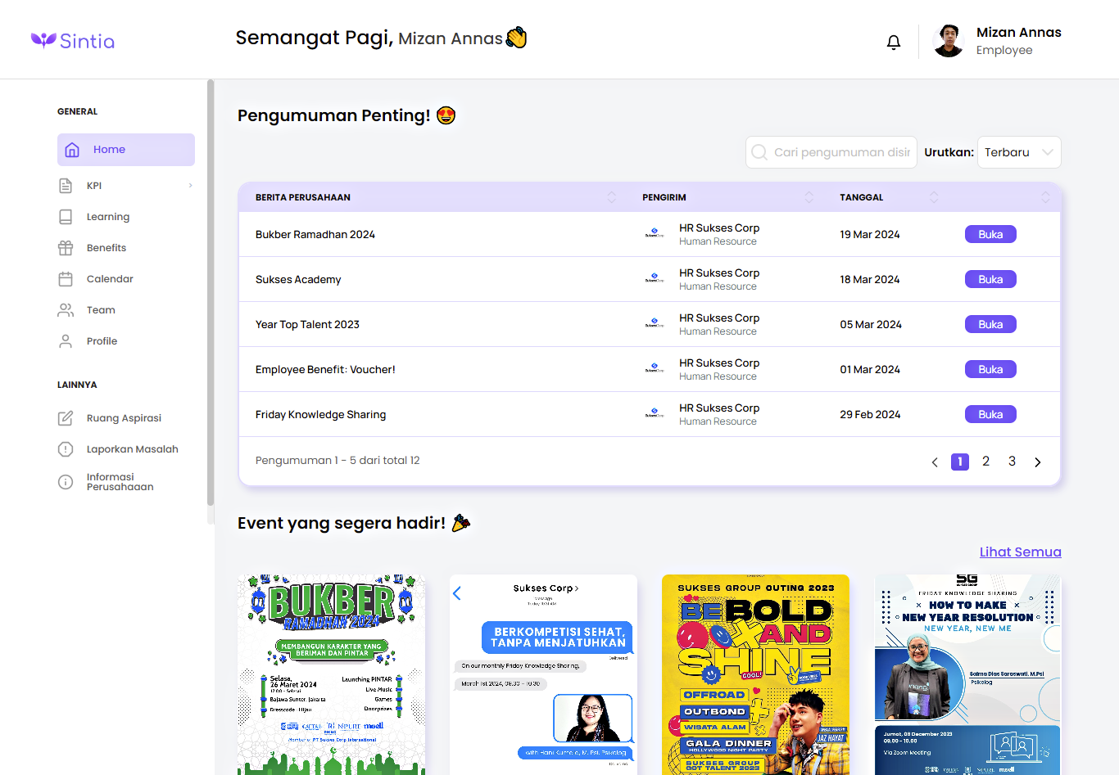The image size is (1119, 775).
Task: Click the Cari pengumuman search field
Action: (840, 152)
